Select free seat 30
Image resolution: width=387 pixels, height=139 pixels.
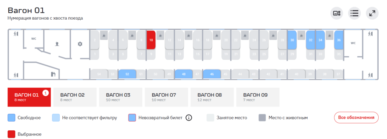point(292,40)
